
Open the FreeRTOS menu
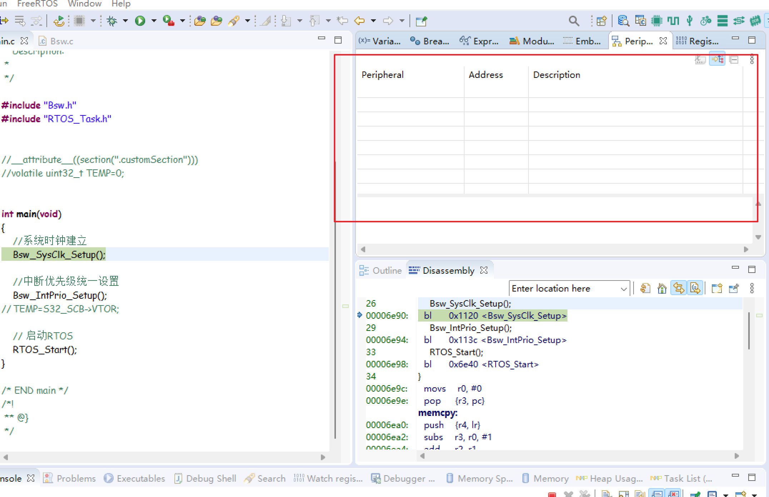click(x=37, y=4)
